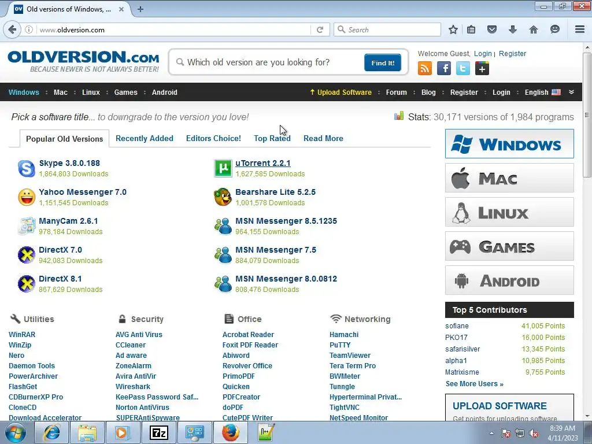Click the Skype logo icon
Image resolution: width=592 pixels, height=444 pixels.
tap(27, 168)
